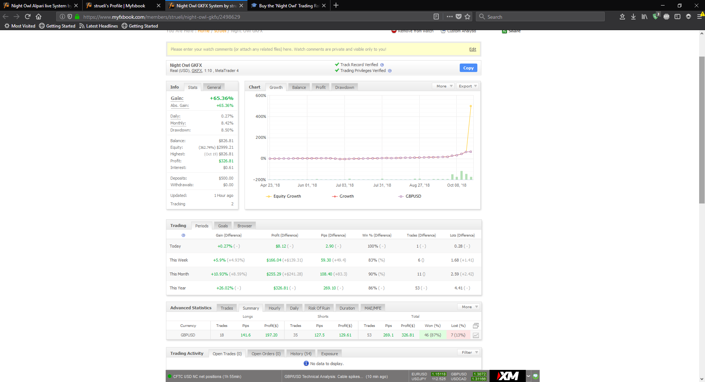Open the Goals trading tab
Screen dimensions: 705x382
(x=223, y=226)
